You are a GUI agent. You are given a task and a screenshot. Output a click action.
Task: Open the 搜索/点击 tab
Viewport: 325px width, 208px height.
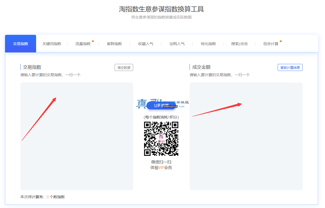(239, 44)
